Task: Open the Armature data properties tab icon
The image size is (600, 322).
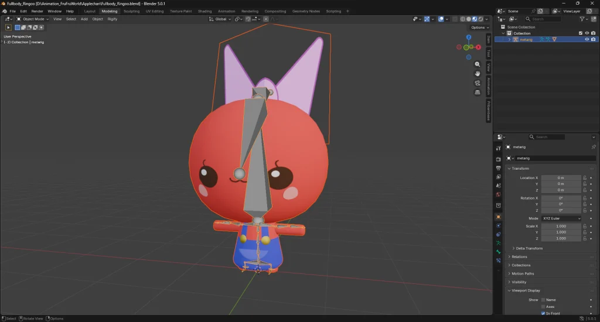Action: [x=498, y=243]
